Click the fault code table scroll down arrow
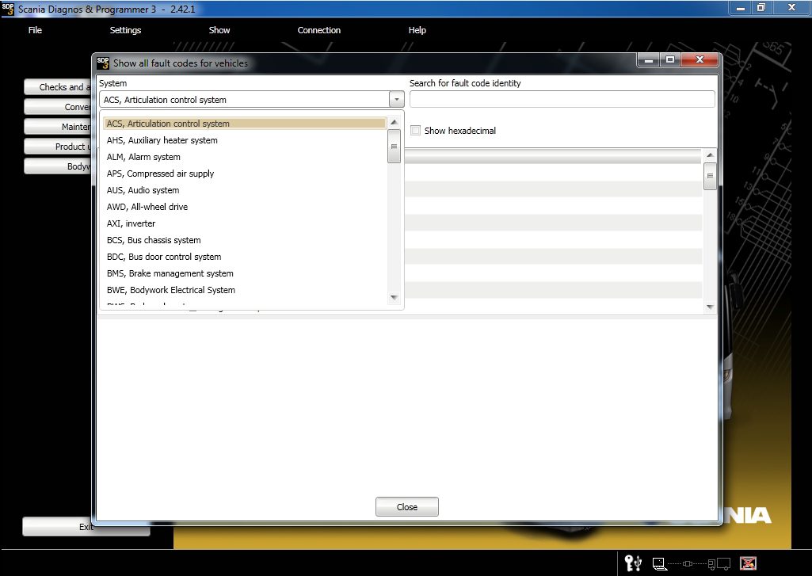Image resolution: width=812 pixels, height=576 pixels. [710, 307]
